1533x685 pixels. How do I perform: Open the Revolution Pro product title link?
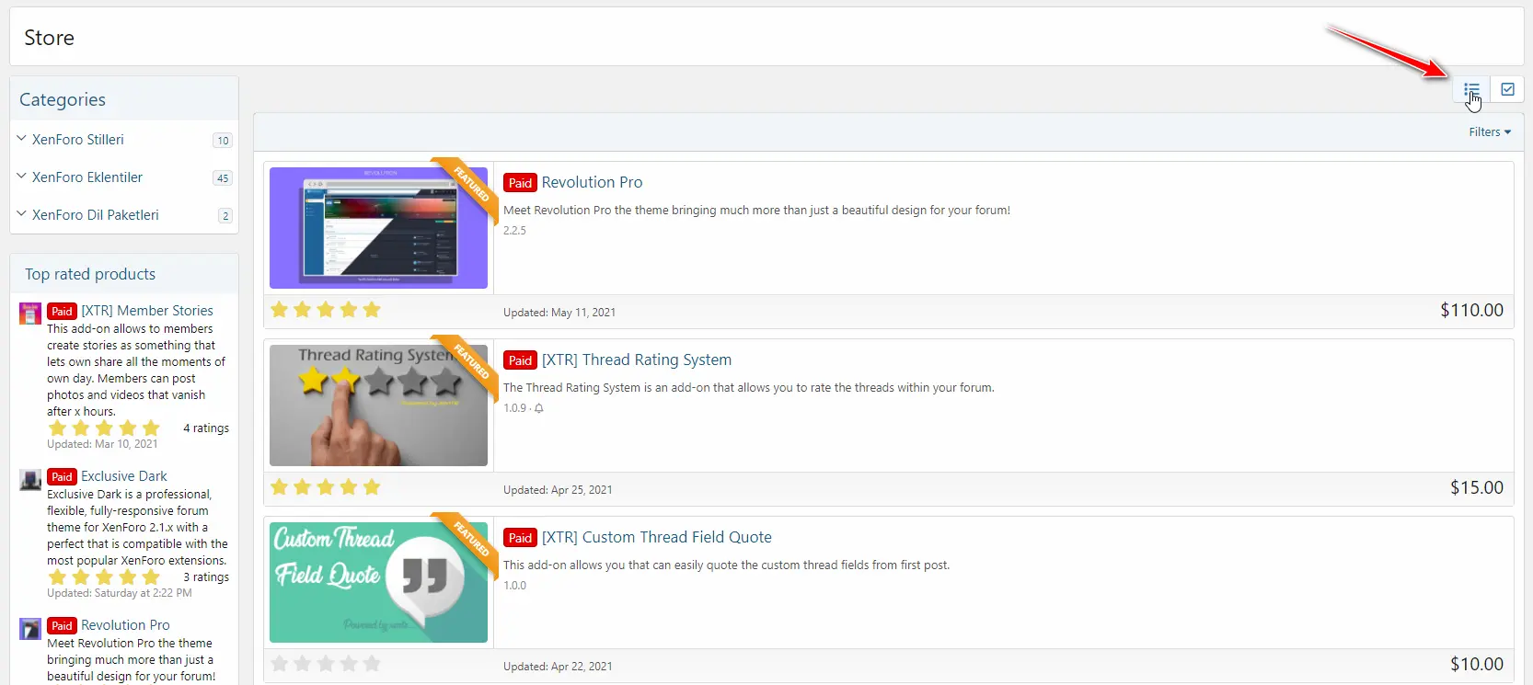[592, 182]
